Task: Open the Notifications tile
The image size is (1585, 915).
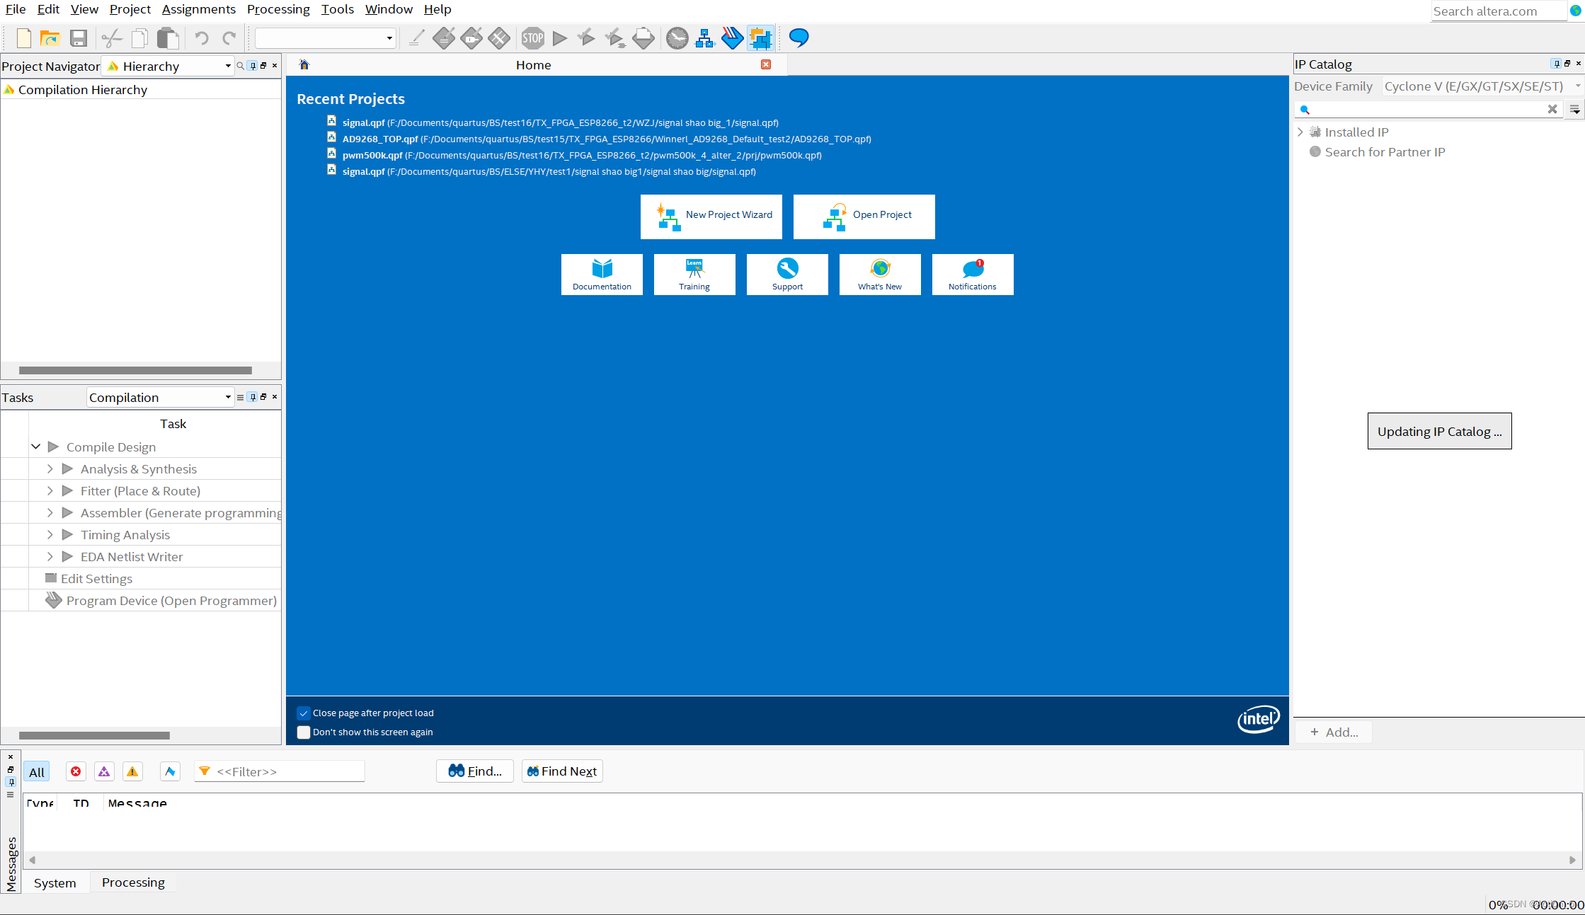Action: (972, 275)
